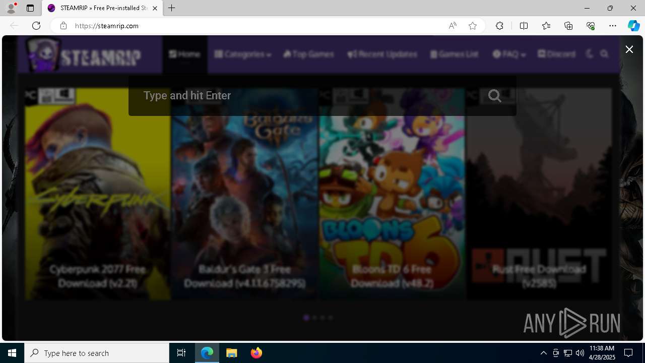The height and width of the screenshot is (363, 645).
Task: Open Baldur's Gate 3 Free Download card
Action: click(244, 194)
